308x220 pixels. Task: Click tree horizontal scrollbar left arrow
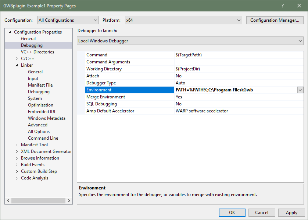(8, 201)
